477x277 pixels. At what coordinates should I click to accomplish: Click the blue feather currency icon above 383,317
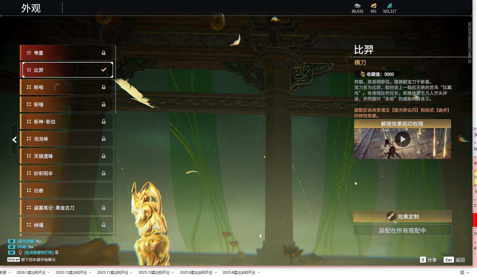pos(390,6)
